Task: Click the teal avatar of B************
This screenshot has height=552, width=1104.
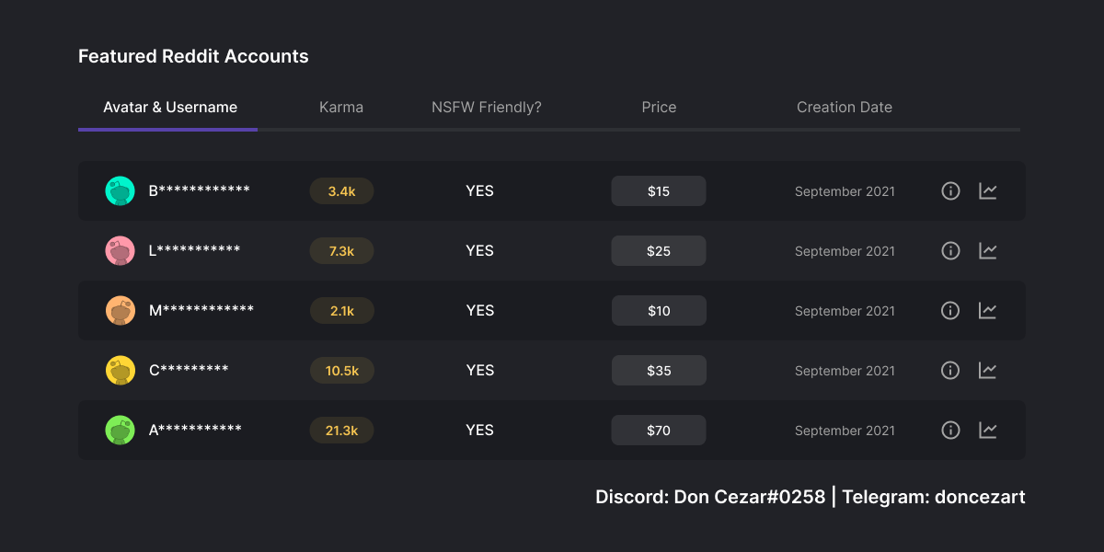Action: 121,191
